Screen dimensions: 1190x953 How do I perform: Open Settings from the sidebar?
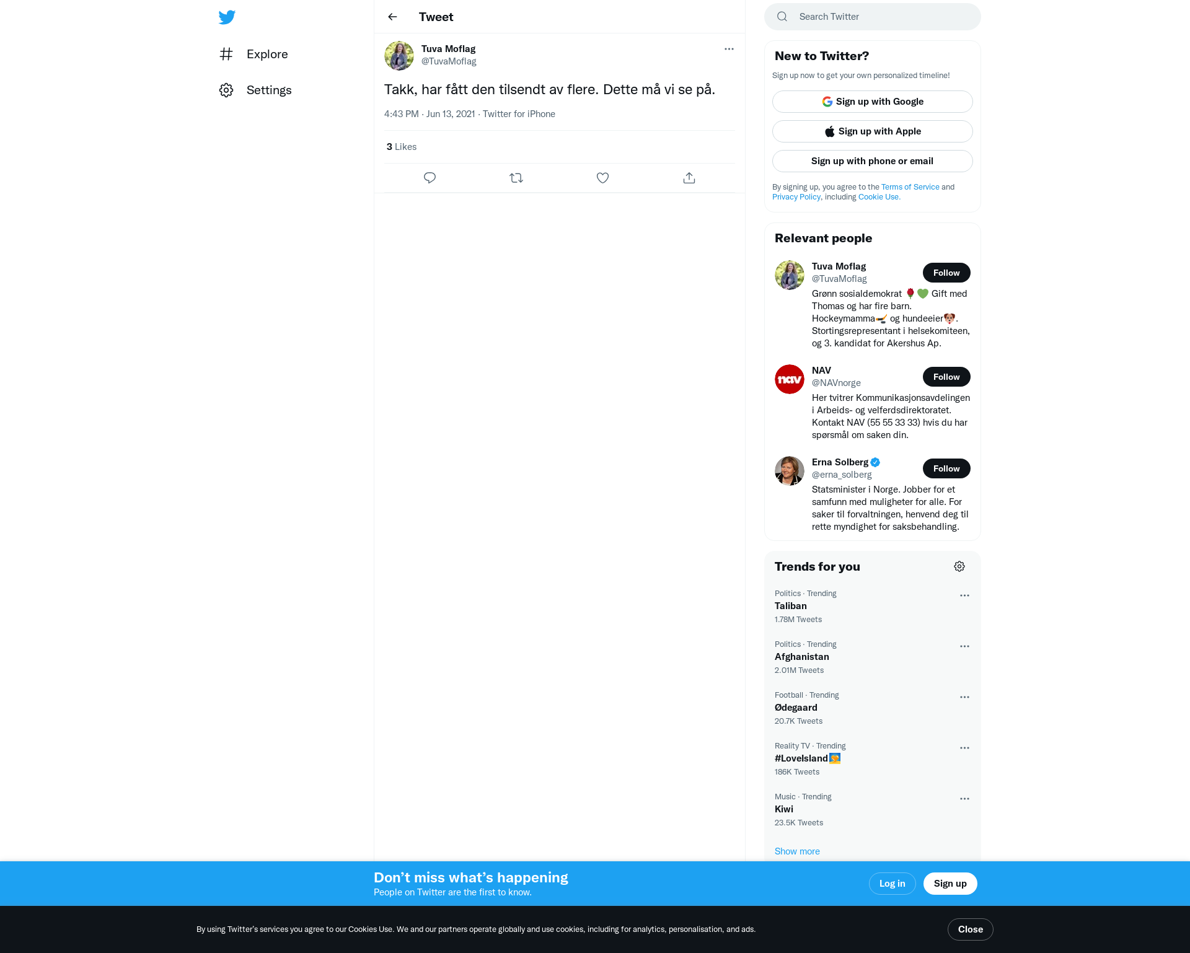pyautogui.click(x=255, y=90)
